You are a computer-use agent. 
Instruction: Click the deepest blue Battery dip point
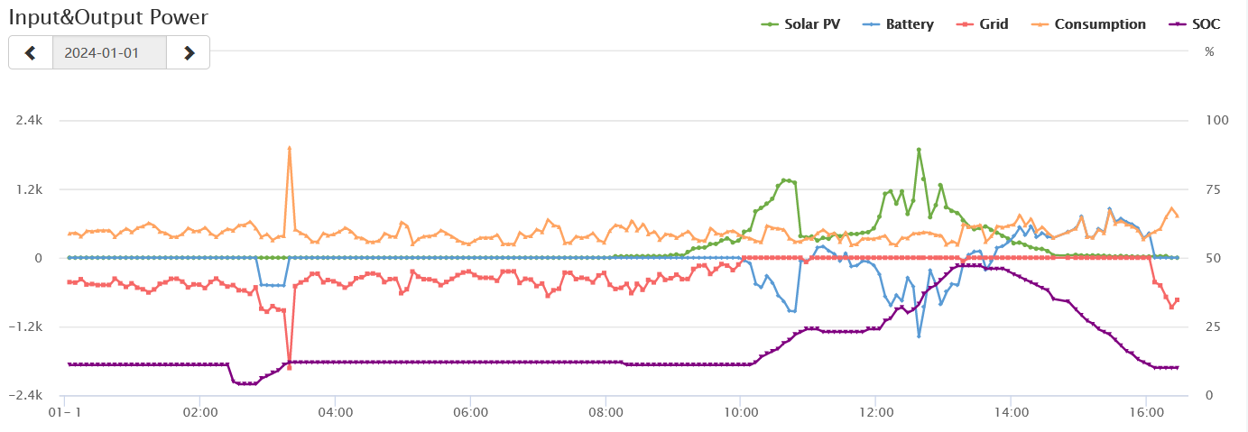click(x=919, y=336)
